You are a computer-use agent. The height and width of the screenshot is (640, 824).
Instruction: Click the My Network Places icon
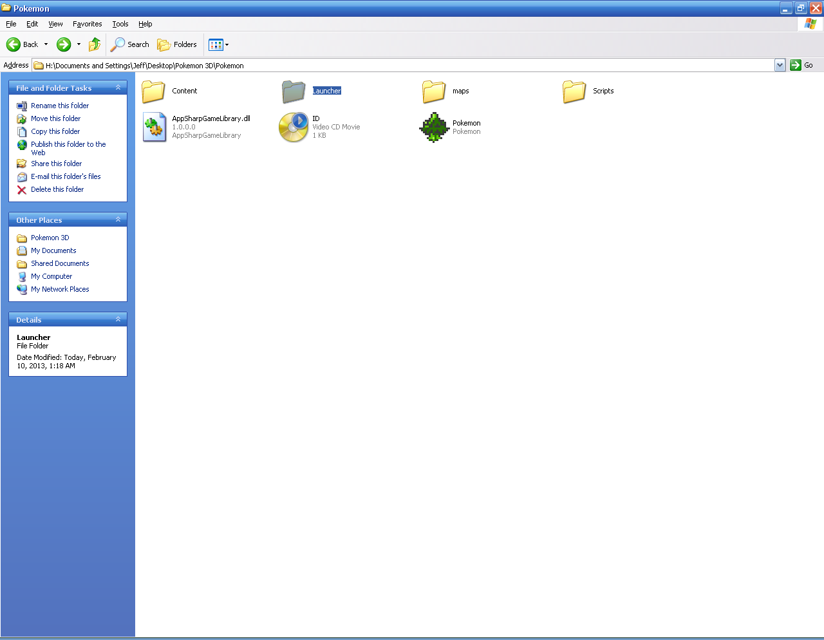tap(22, 289)
